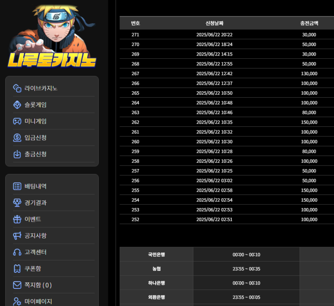
Task: Click the slot game diamond icon
Action: (x=17, y=105)
